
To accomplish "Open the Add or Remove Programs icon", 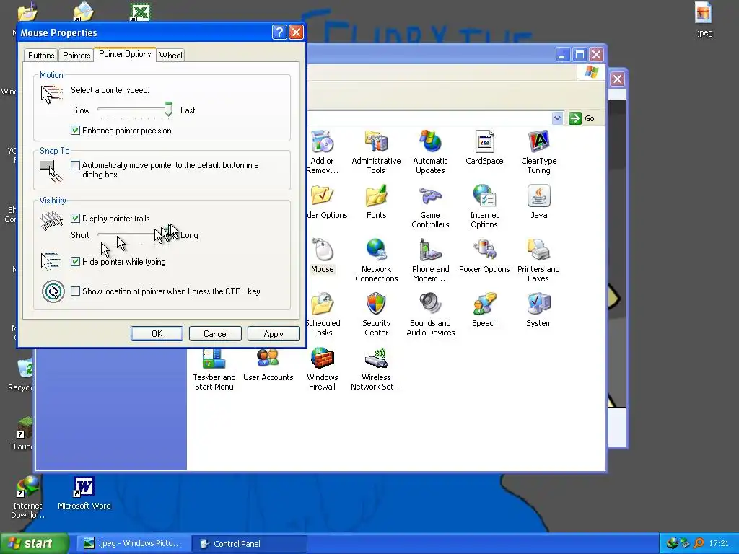I will pyautogui.click(x=323, y=151).
